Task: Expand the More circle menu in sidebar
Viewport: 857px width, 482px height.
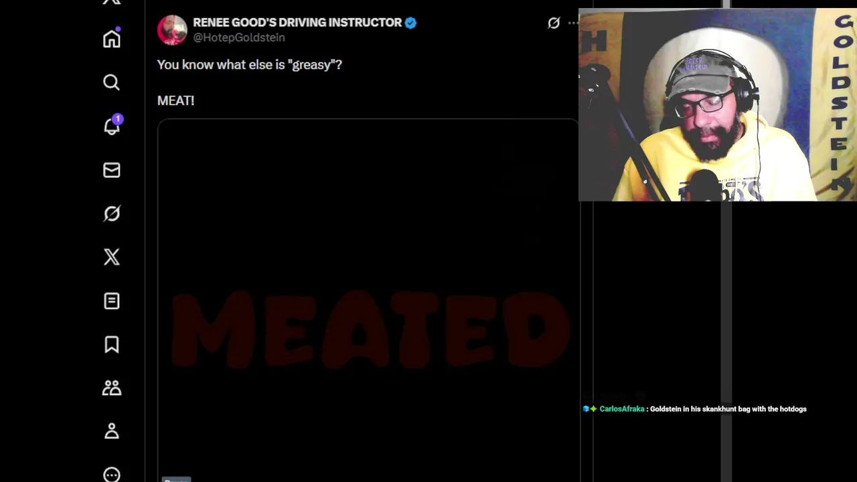Action: click(112, 474)
